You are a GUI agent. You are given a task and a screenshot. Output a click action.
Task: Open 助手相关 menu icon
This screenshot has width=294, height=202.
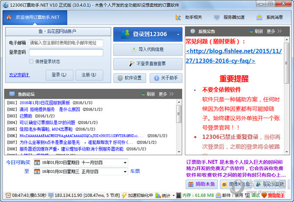[x=178, y=18]
